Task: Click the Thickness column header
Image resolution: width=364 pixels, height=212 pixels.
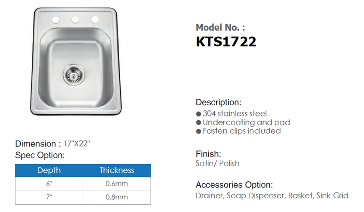Action: [117, 170]
